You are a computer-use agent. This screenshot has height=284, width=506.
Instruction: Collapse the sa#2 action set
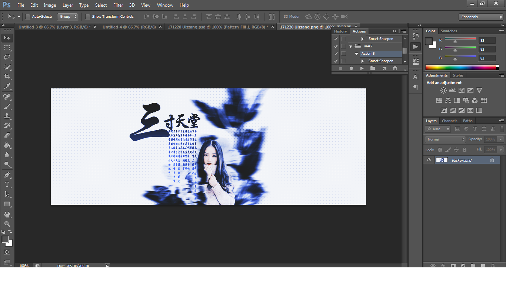[x=350, y=46]
